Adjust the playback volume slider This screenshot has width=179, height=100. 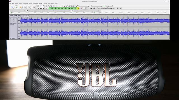pyautogui.click(x=96, y=6)
